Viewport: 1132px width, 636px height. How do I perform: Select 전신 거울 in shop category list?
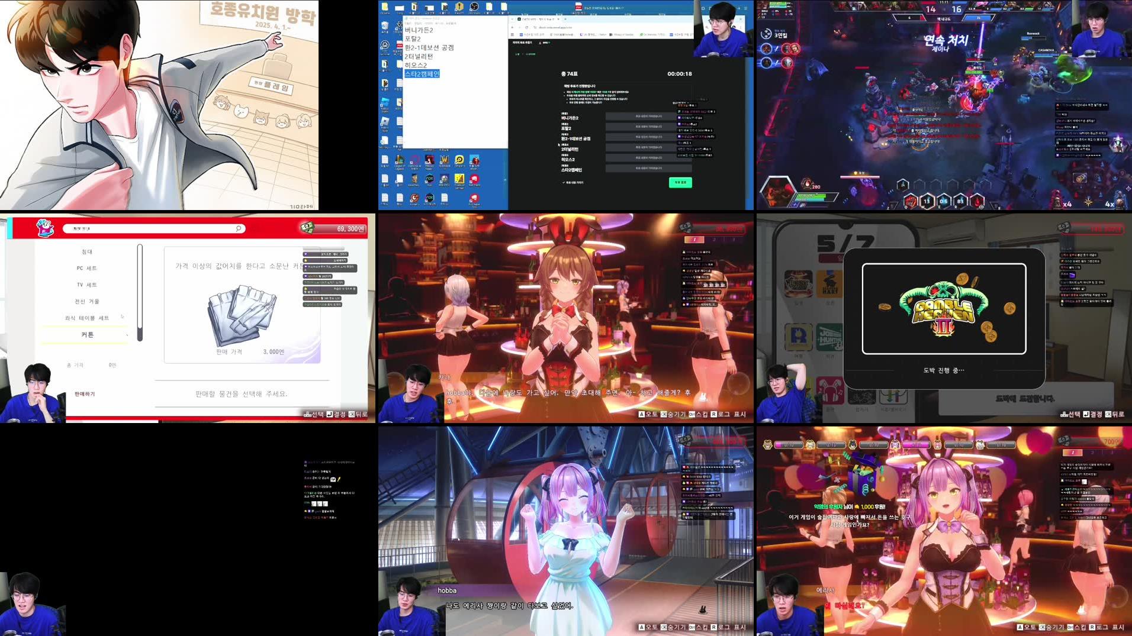tap(87, 302)
